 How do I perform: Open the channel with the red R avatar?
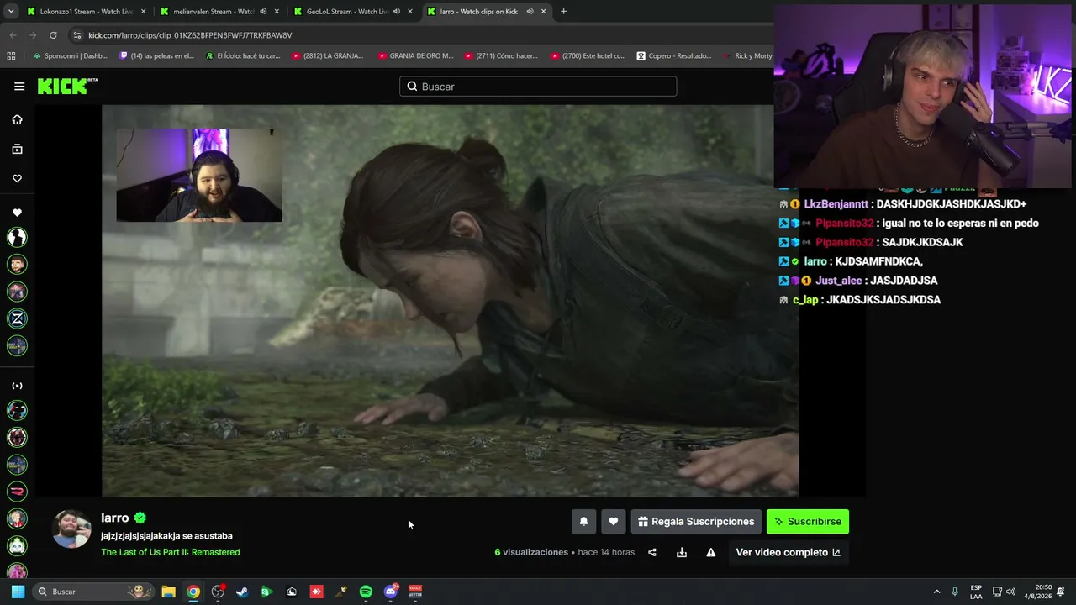click(17, 491)
